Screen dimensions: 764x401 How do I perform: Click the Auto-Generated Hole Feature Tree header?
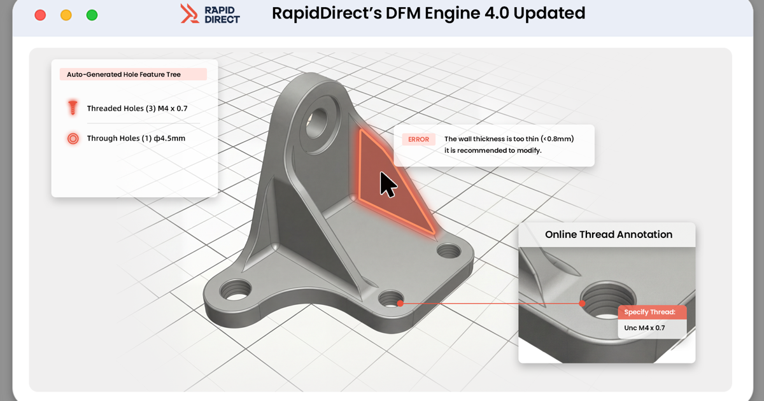point(133,74)
